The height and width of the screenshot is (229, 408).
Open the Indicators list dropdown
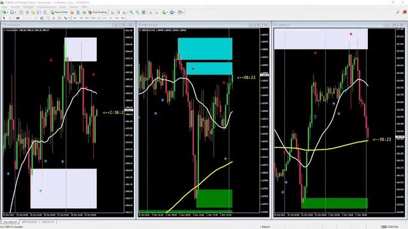tap(165, 12)
